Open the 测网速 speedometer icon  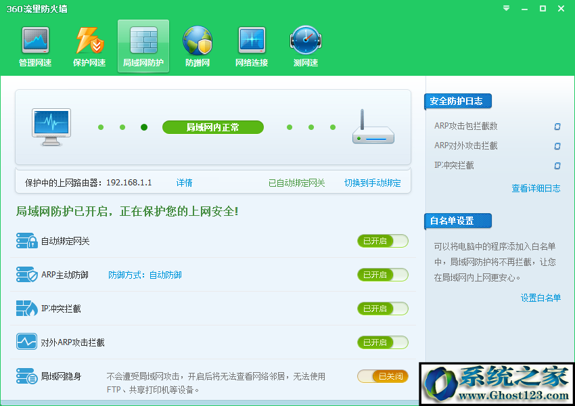[x=306, y=40]
